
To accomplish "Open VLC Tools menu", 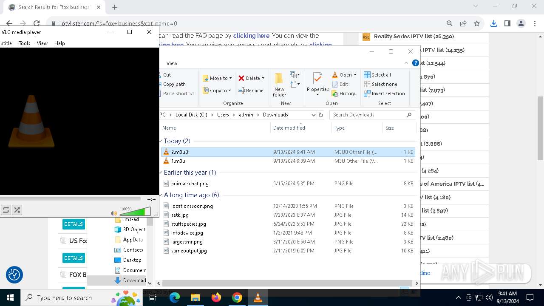I will [x=24, y=43].
